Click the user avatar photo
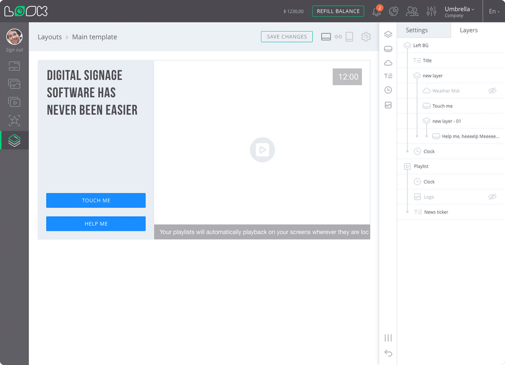 [14, 36]
